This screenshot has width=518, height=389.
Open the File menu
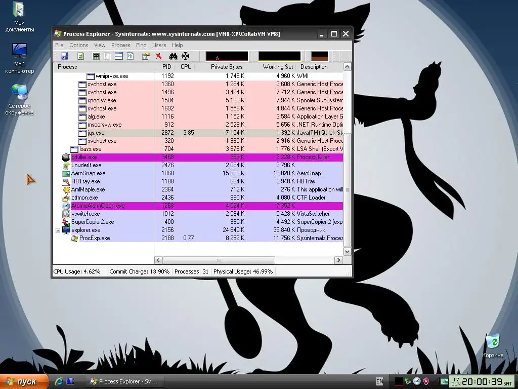coord(60,45)
